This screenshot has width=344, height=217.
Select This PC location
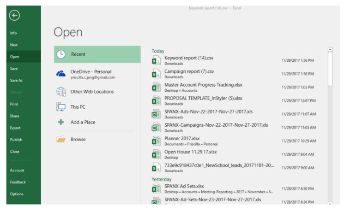click(97, 107)
